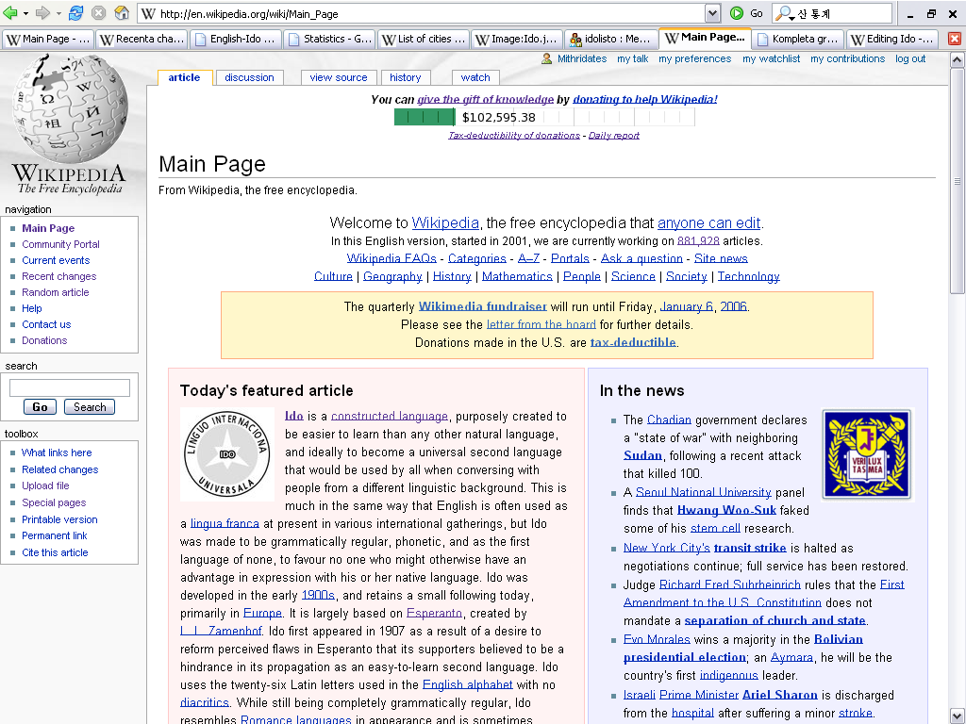Click into the sidebar search input field
The height and width of the screenshot is (724, 966).
coord(70,387)
